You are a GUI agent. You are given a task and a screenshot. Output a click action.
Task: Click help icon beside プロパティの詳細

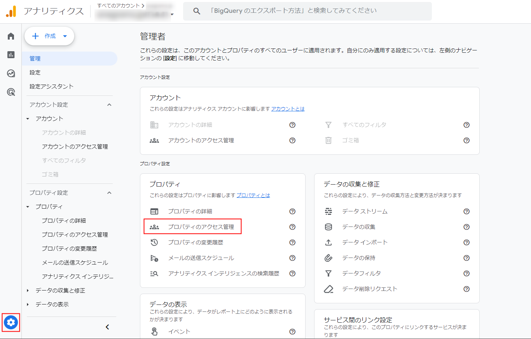292,211
